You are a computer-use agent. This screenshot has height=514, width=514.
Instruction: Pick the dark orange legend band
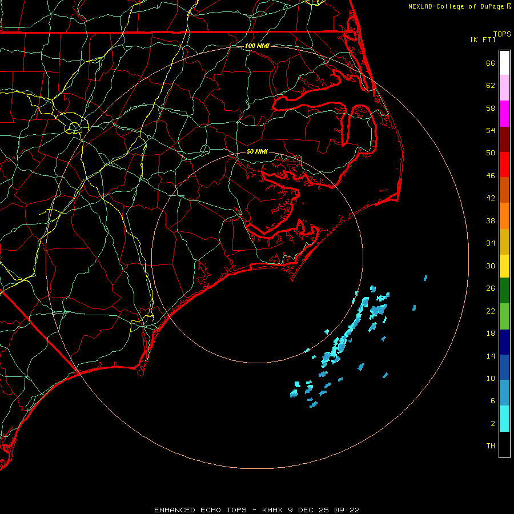click(504, 190)
